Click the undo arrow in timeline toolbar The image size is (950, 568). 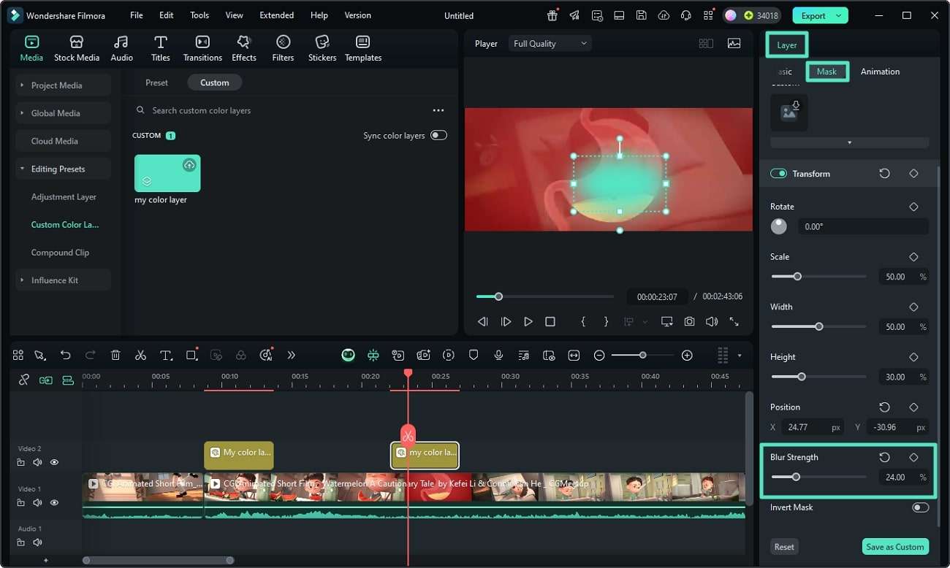point(66,355)
